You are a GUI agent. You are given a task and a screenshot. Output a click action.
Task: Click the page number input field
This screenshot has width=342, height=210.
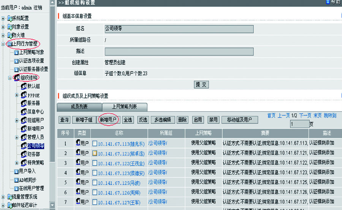pos(299,124)
